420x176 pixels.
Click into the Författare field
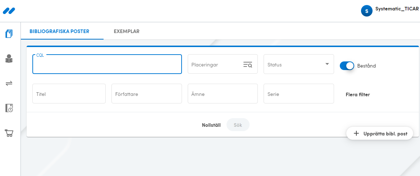point(146,94)
